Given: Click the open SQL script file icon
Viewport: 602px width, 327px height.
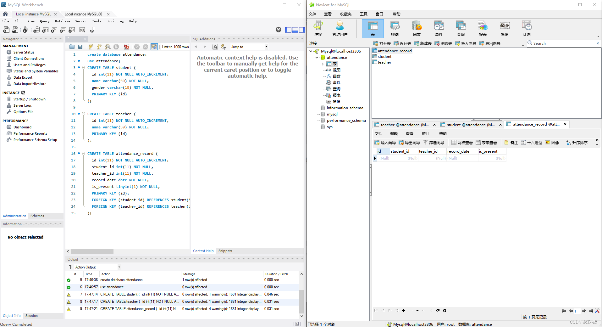Looking at the screenshot, I should (x=15, y=30).
